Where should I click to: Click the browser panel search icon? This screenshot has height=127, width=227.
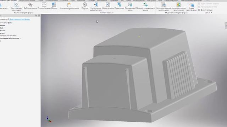[36, 16]
